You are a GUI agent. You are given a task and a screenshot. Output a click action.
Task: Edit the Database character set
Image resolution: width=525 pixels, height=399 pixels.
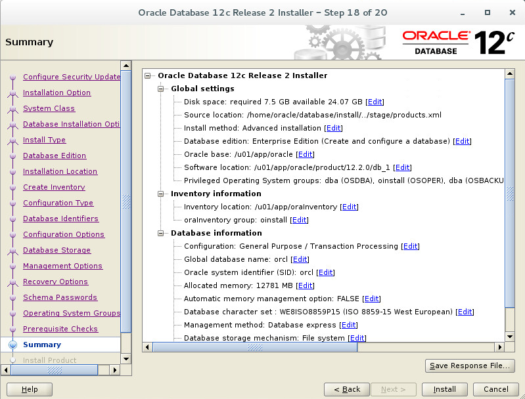(465, 312)
